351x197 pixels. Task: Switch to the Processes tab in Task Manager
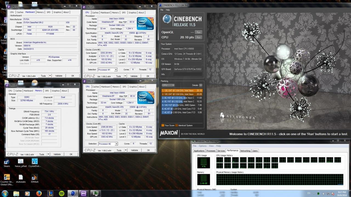coord(211,151)
